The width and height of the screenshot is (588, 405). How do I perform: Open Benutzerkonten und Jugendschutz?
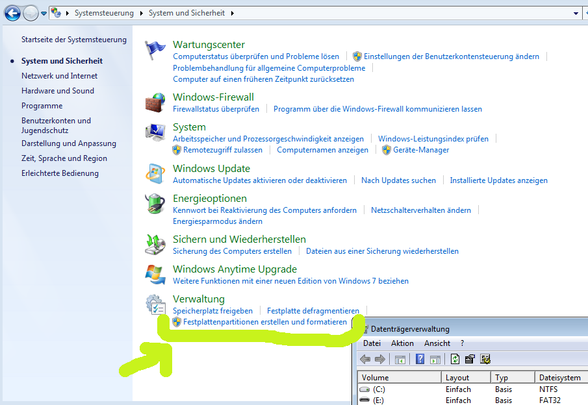57,125
